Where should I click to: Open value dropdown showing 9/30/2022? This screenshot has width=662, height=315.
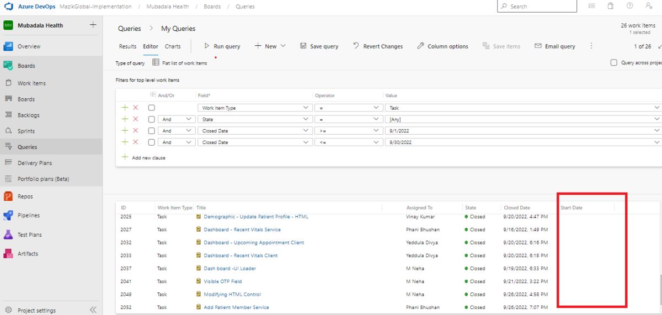coord(523,142)
